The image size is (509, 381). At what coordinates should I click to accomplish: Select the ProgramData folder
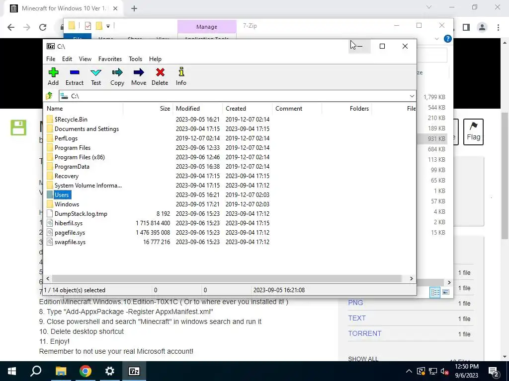pyautogui.click(x=72, y=167)
